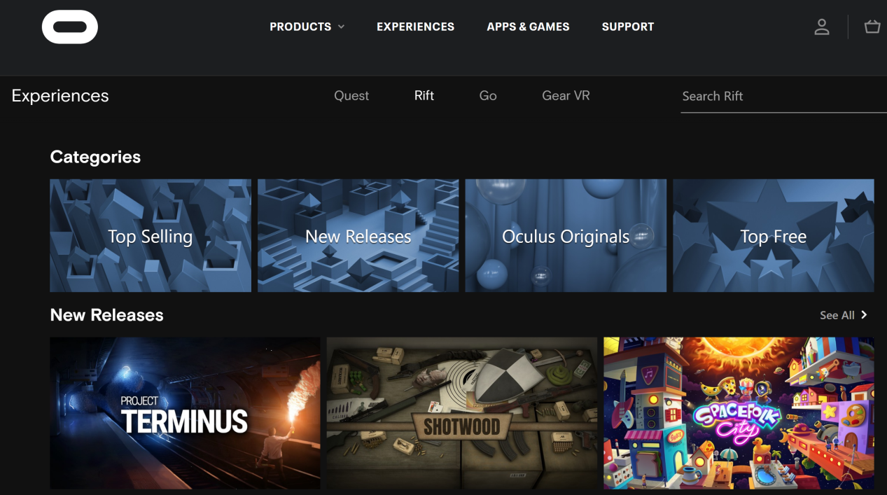Focus the Search Rift input field
Image resolution: width=887 pixels, height=495 pixels.
tap(783, 97)
